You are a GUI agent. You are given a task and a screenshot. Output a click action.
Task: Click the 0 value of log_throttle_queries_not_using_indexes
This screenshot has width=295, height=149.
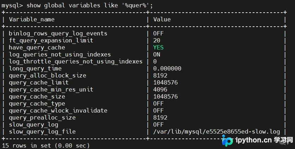(155, 61)
